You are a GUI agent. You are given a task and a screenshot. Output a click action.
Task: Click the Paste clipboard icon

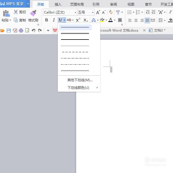(x=6, y=14)
